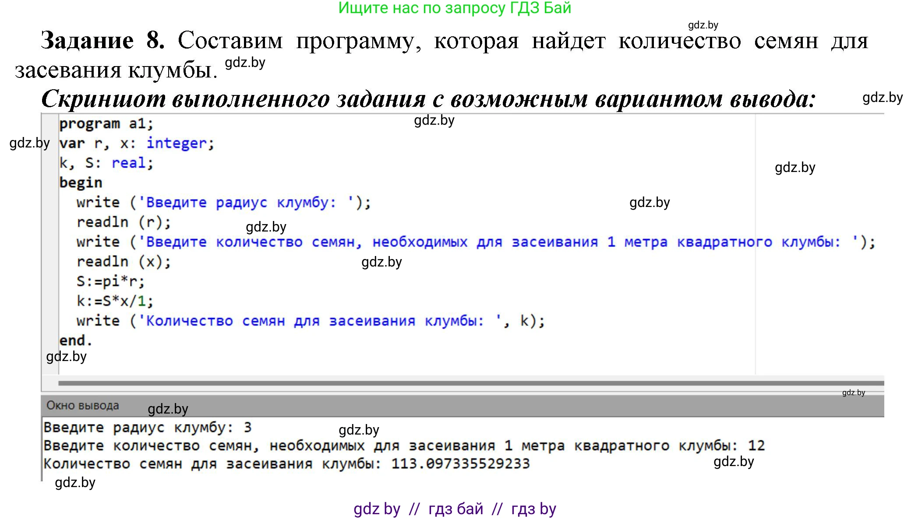Click the 'Задание 8.' heading
The height and width of the screenshot is (519, 911).
pyautogui.click(x=102, y=41)
